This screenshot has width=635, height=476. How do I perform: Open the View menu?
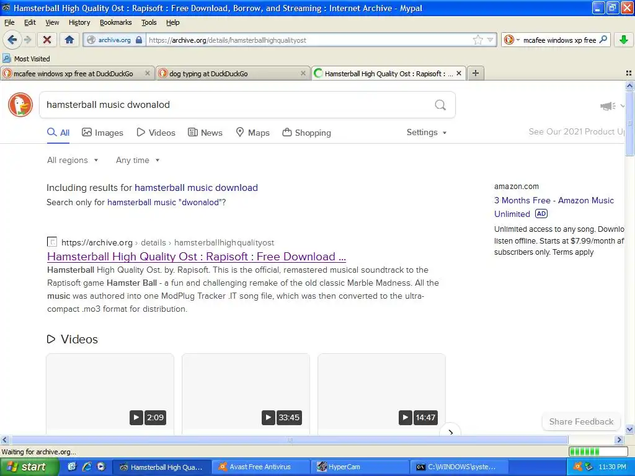pos(52,22)
